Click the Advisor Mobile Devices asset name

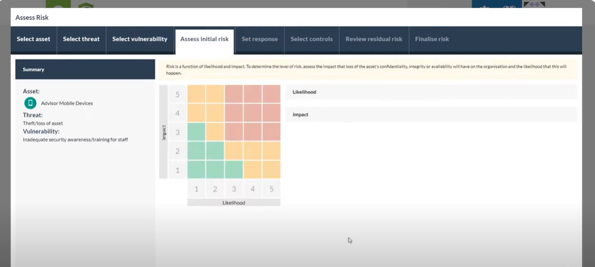(x=67, y=104)
